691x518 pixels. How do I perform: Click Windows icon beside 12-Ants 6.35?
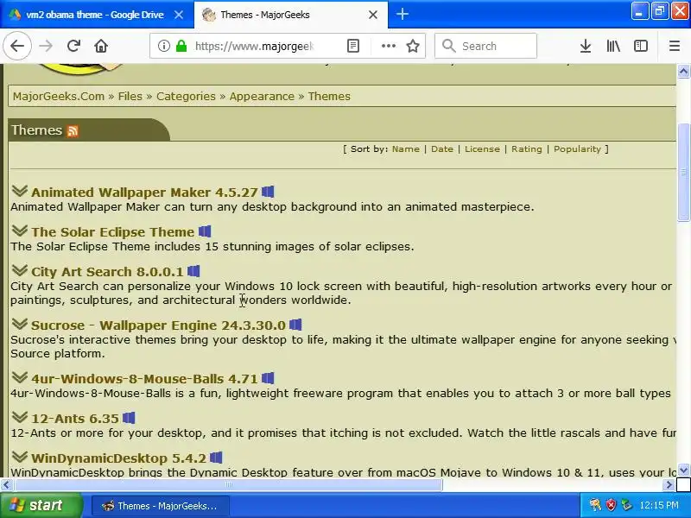coord(129,418)
